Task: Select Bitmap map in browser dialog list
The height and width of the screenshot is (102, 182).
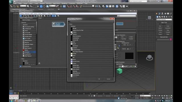Action: click(92, 28)
